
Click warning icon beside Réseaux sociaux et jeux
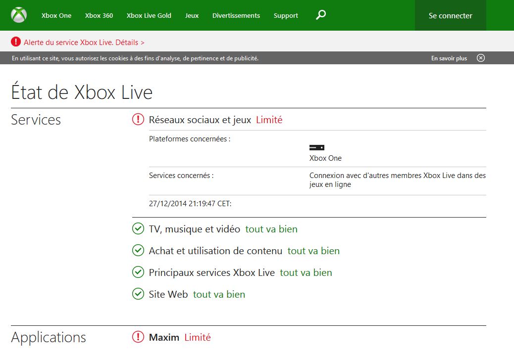(138, 119)
